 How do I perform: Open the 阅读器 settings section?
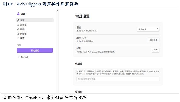pos(35,25)
